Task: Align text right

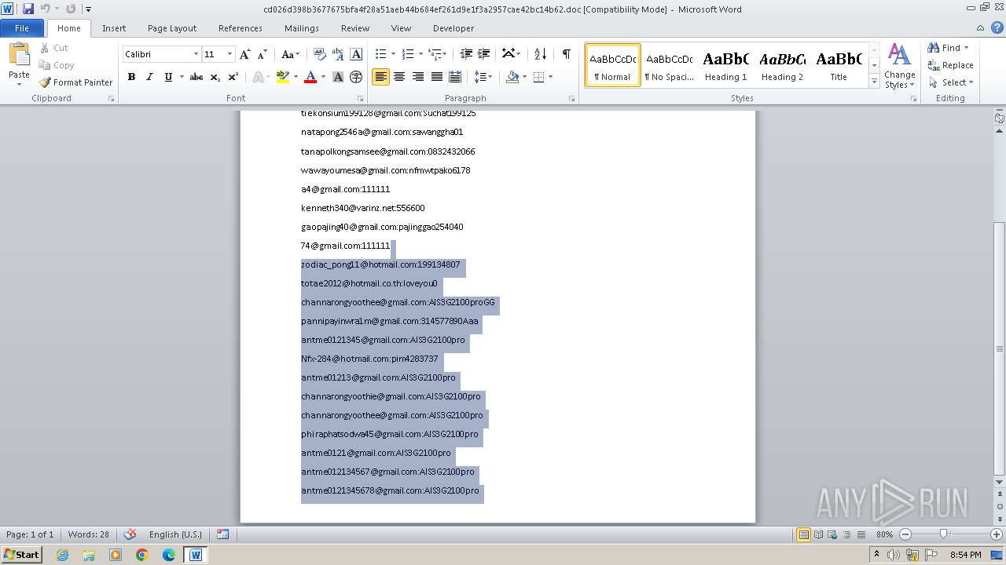Action: pos(418,77)
